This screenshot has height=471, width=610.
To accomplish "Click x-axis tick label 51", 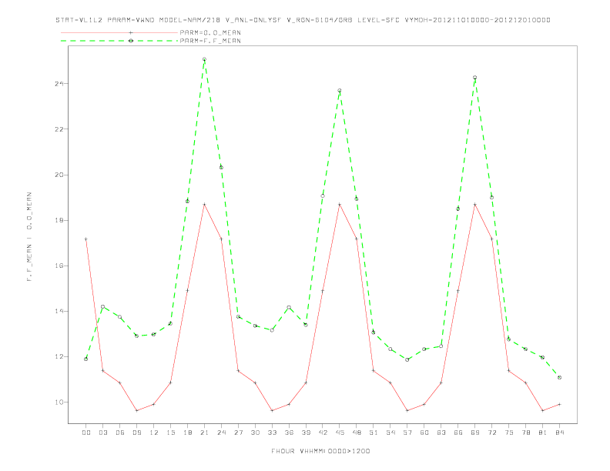I will 374,433.
